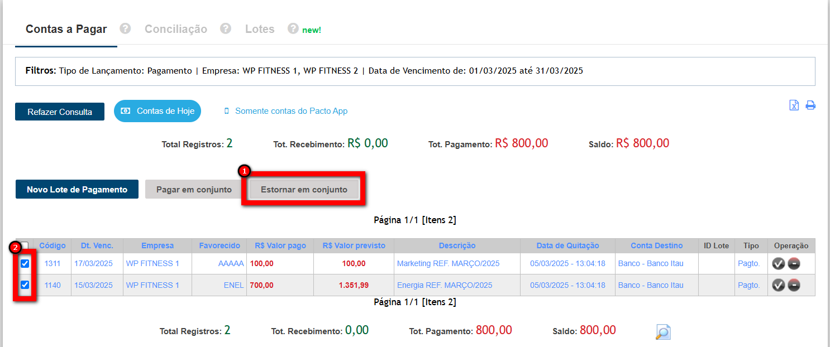This screenshot has height=347, width=830.
Task: Open the Lotes tab
Action: click(260, 29)
